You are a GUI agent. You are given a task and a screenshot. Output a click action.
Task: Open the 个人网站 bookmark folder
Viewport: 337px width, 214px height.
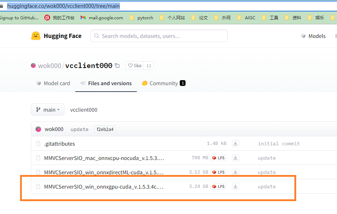click(172, 18)
